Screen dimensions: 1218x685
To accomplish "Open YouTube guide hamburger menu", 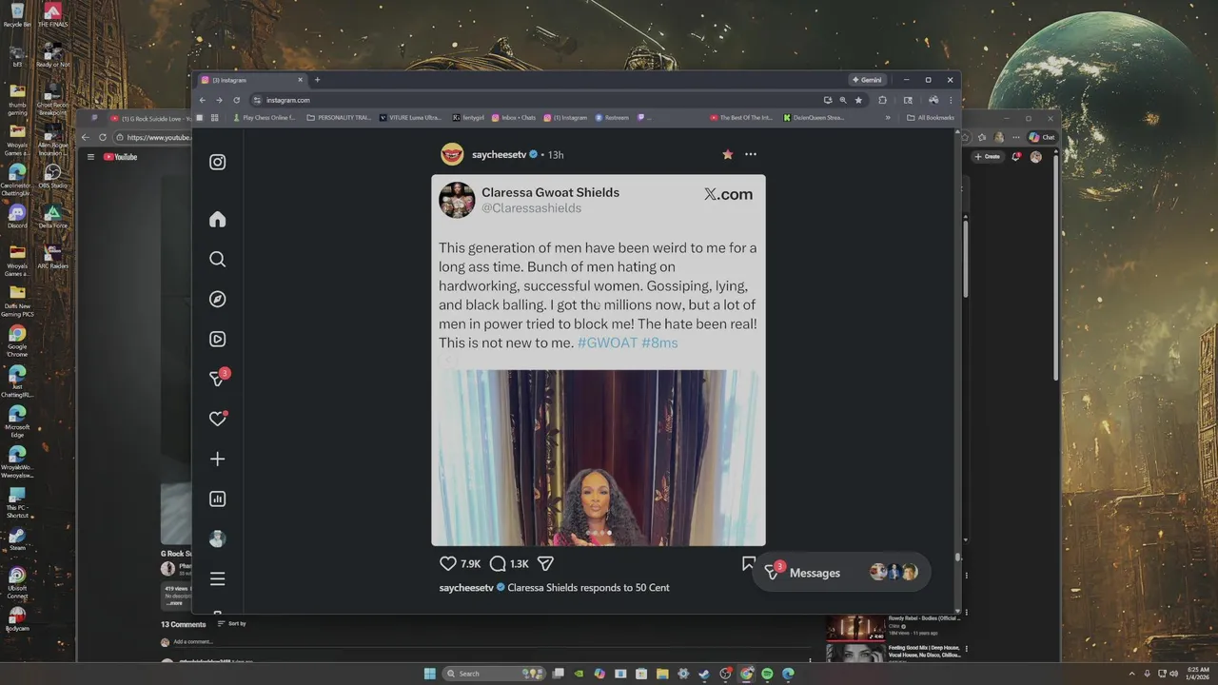I will coord(90,157).
